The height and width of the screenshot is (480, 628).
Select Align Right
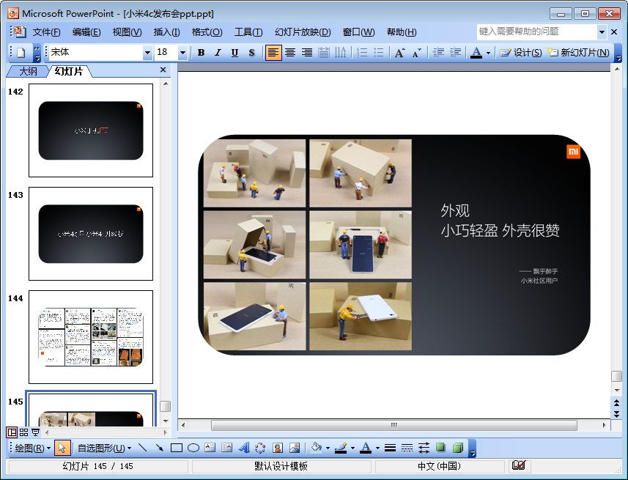point(307,53)
